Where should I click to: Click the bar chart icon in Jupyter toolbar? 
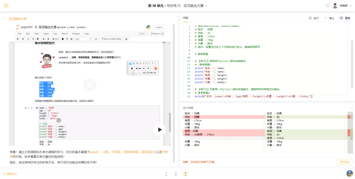126,39
